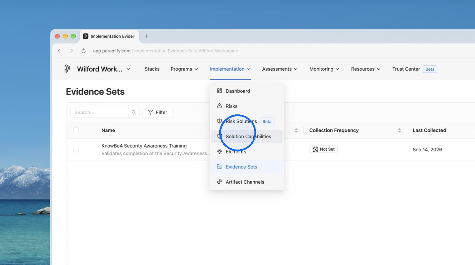Select Risk Solutions Beta menu item

247,121
